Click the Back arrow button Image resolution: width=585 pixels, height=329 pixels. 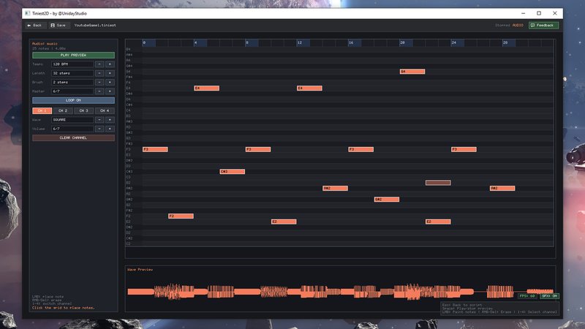(34, 26)
